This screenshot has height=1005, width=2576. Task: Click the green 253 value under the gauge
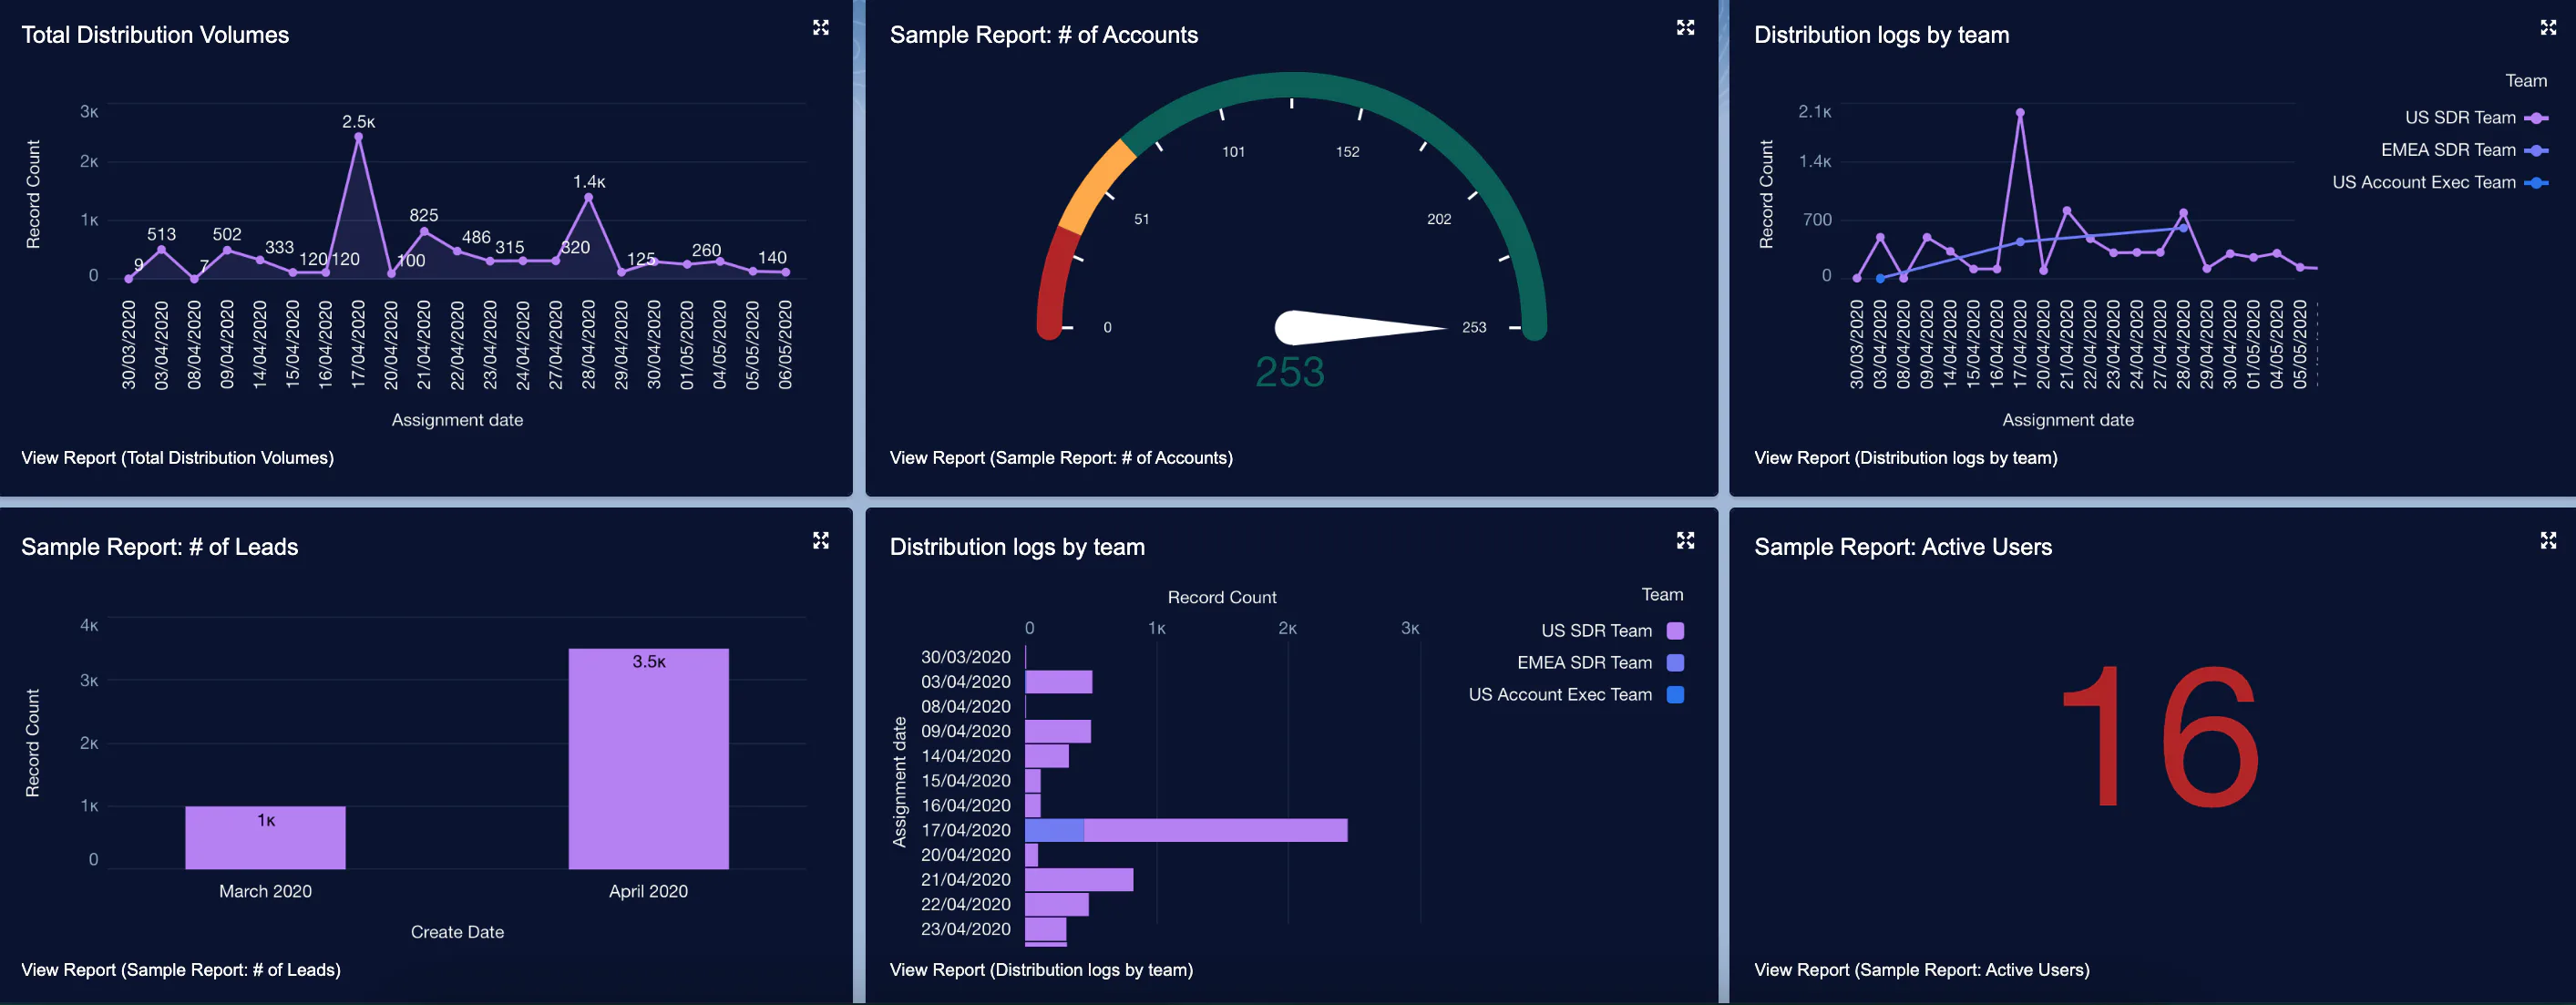[1290, 373]
